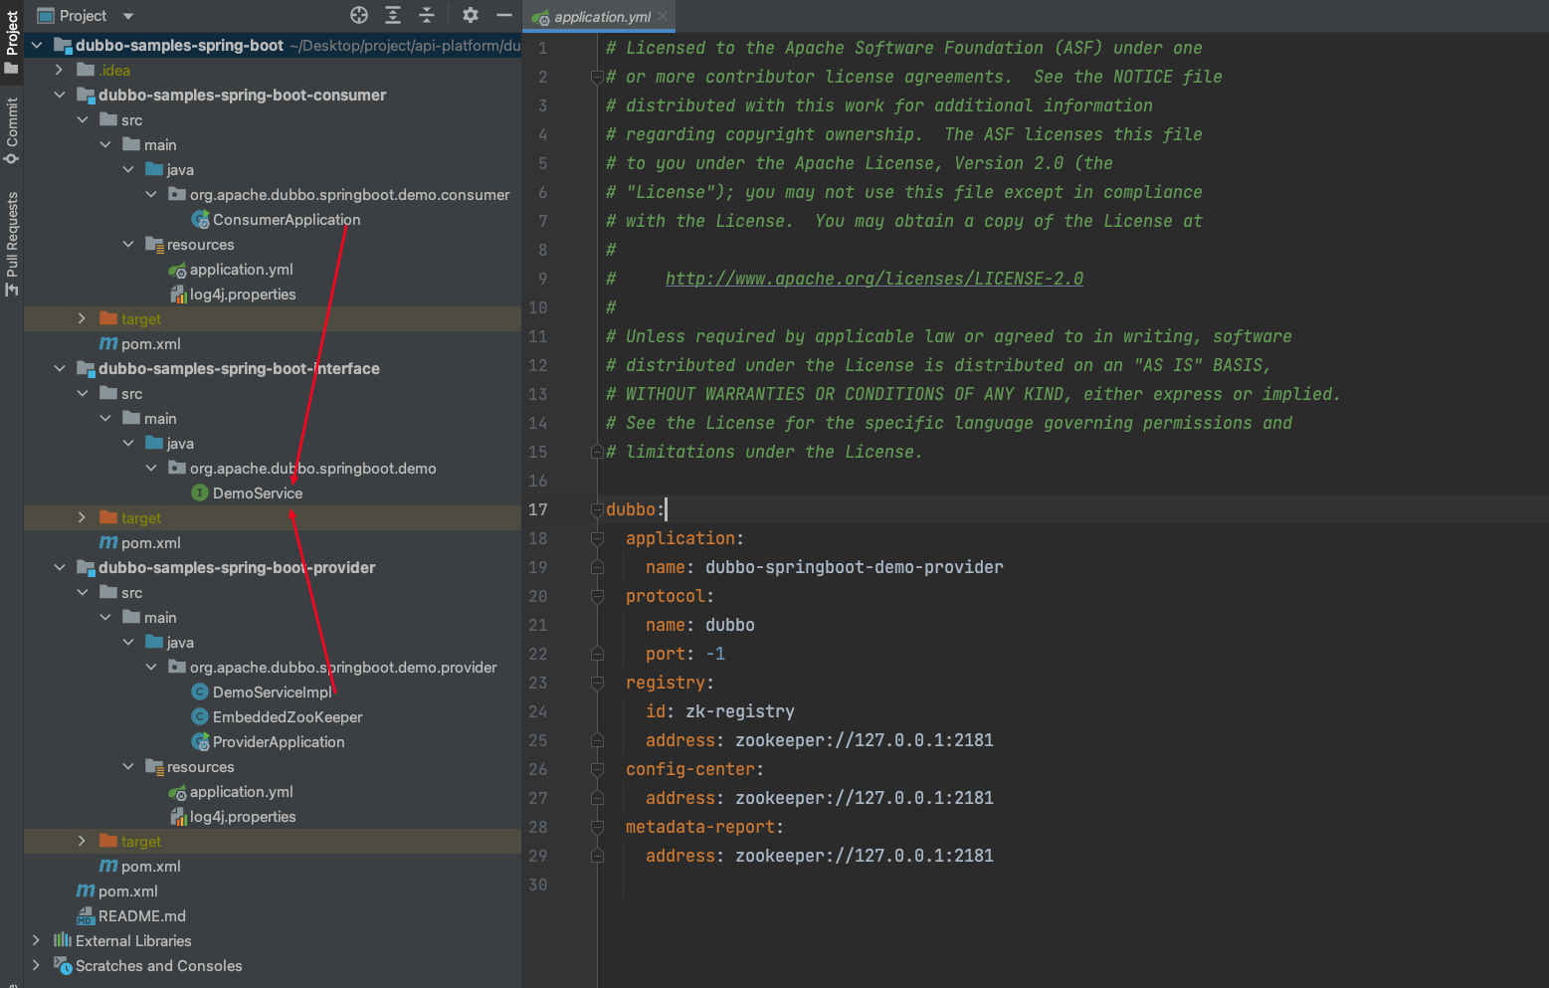Toggle code fold at protocol: line 20
This screenshot has width=1549, height=988.
point(597,596)
